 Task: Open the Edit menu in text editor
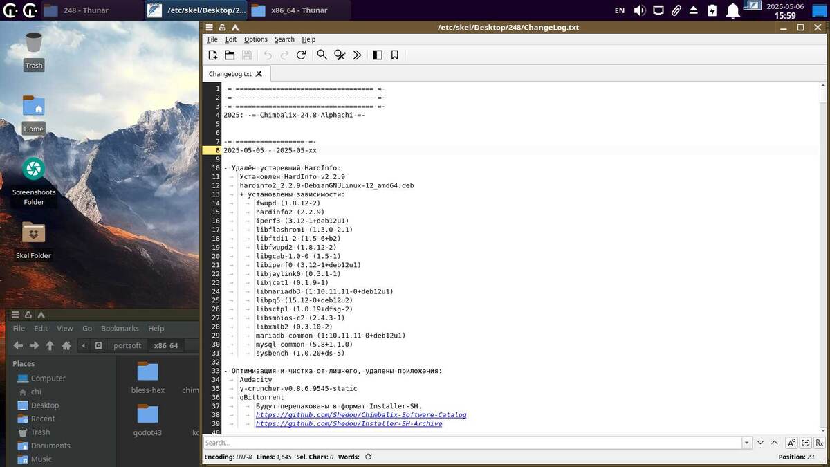click(231, 39)
